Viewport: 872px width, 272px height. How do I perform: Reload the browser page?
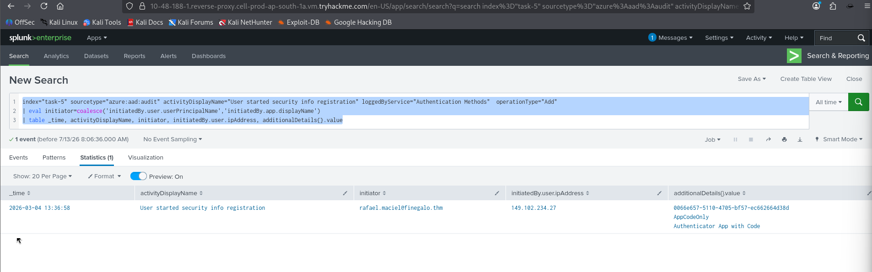coord(44,6)
